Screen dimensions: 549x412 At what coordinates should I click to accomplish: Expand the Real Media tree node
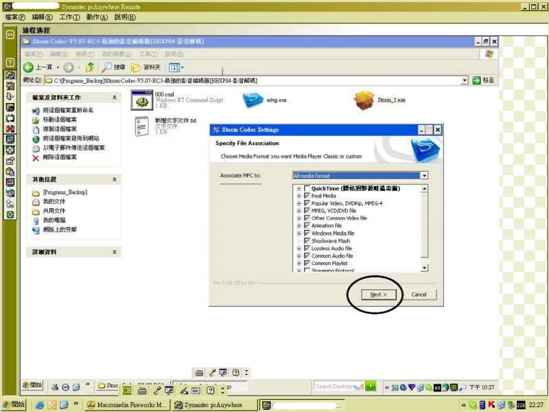pyautogui.click(x=299, y=196)
